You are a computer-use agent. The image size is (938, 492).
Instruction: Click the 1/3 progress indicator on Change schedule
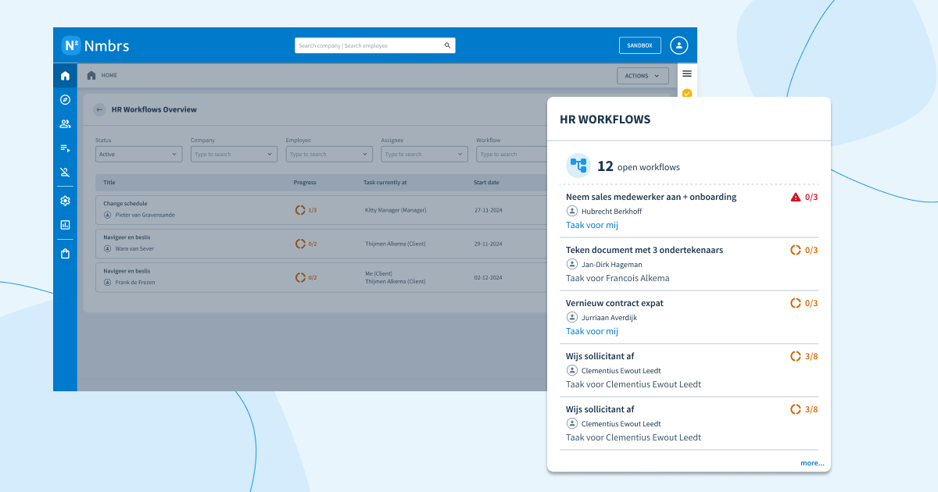[304, 209]
